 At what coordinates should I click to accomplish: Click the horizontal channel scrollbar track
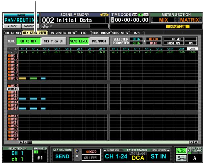click(x=109, y=142)
